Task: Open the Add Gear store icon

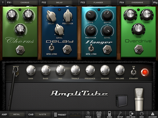Action: [x=131, y=115]
